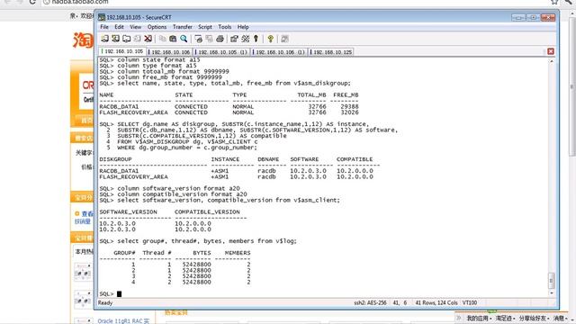
Task: Click the last grayed toolbar icon
Action: (284, 39)
